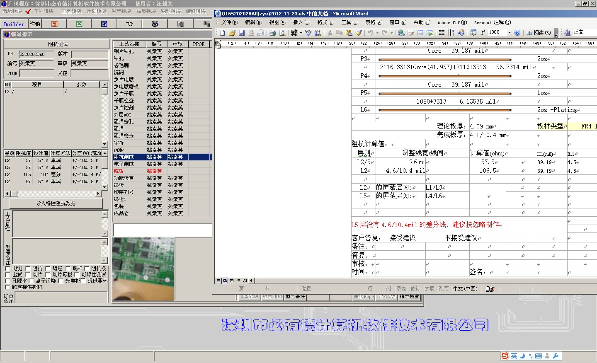Open the 品质模块 module menu
Image resolution: width=597 pixels, height=363 pixels.
(146, 11)
